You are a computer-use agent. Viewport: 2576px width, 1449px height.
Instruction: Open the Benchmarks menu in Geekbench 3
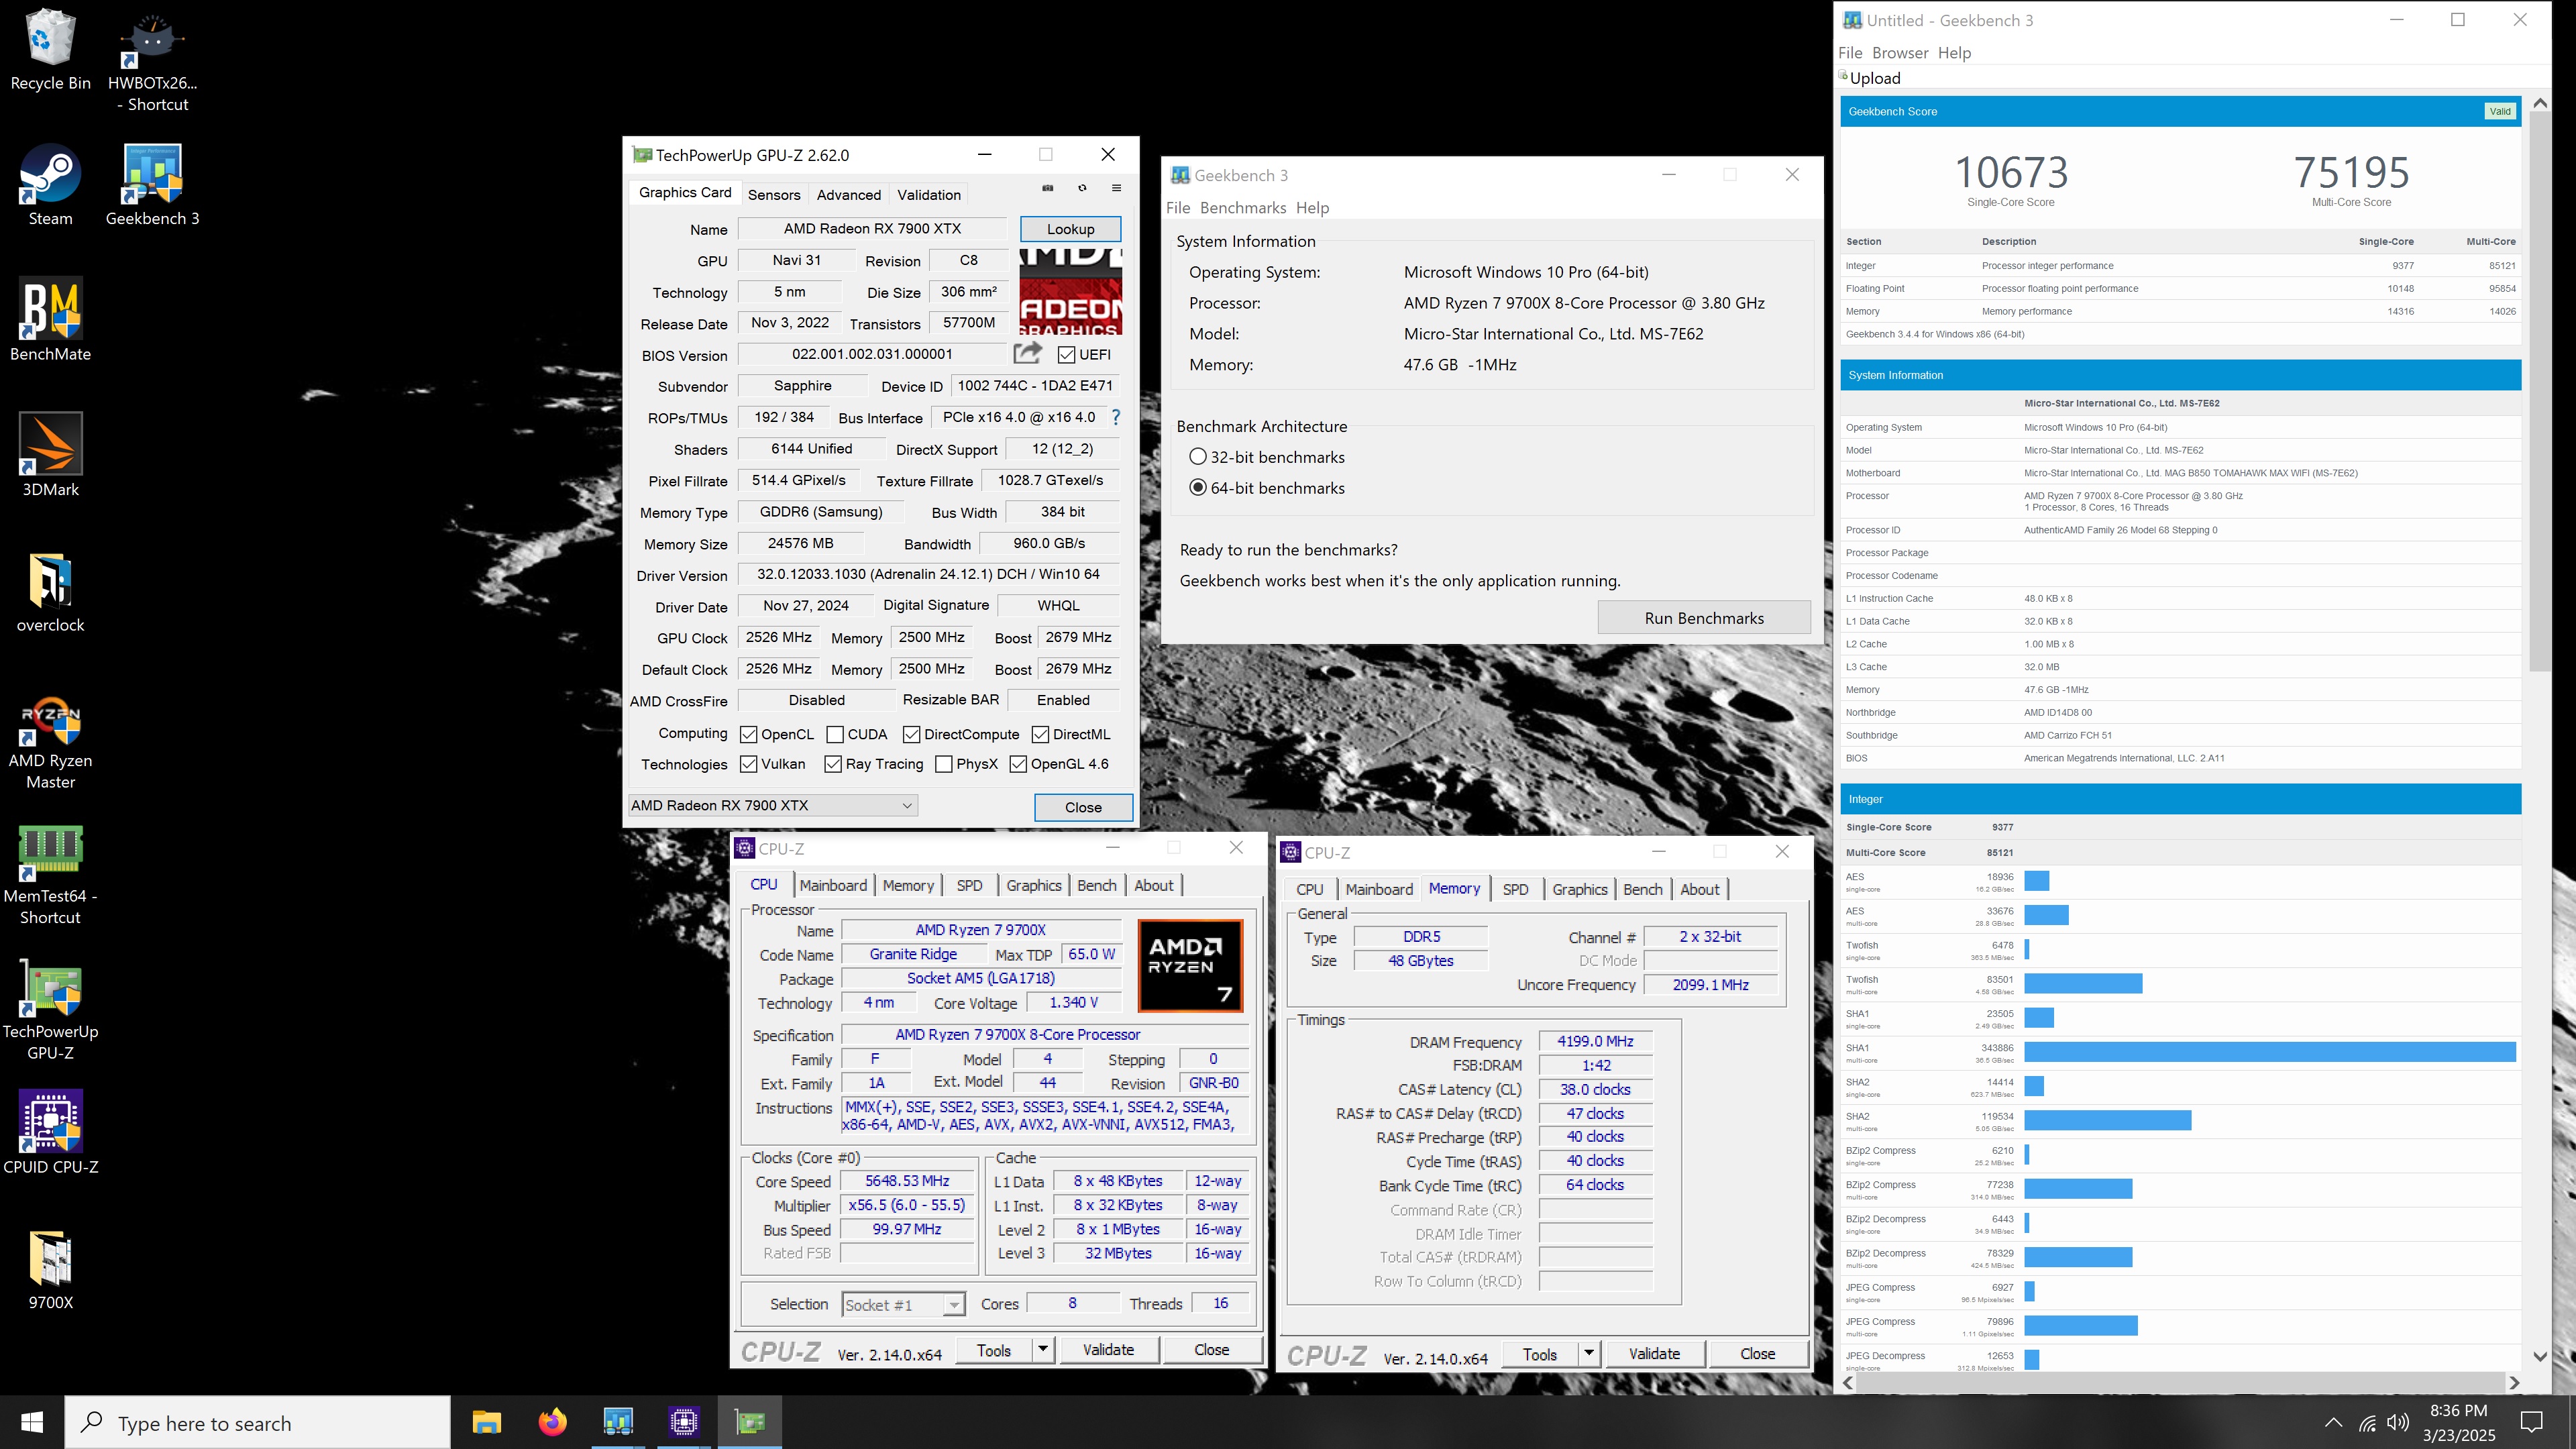click(x=1243, y=208)
